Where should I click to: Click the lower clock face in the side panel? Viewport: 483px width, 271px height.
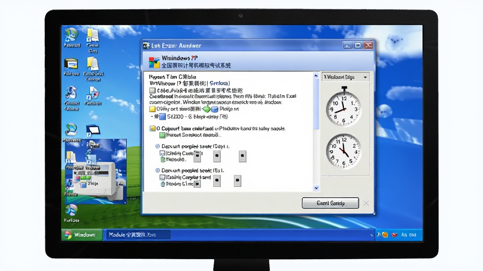pos(343,151)
